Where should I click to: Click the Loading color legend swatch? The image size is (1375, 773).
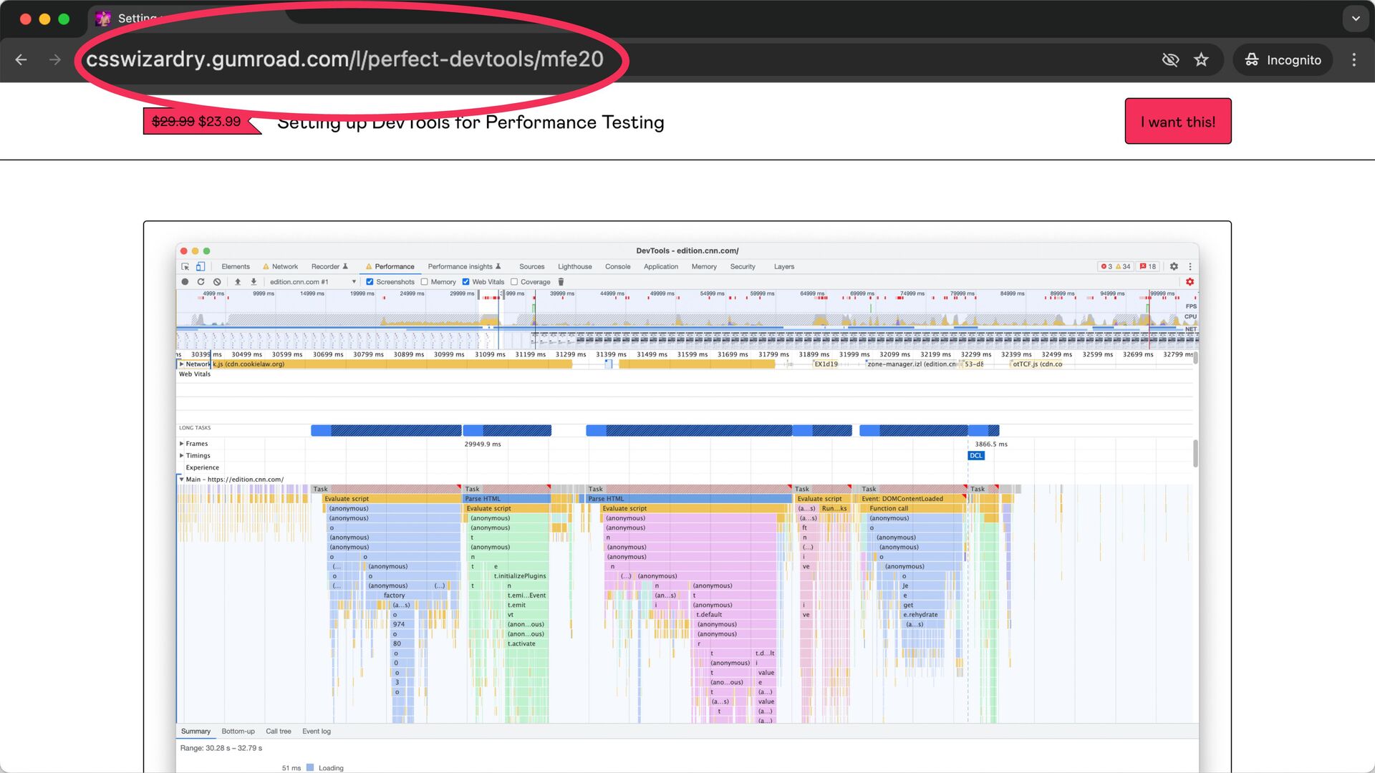point(310,768)
